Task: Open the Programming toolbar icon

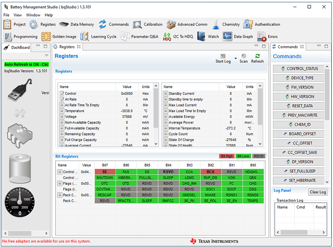Action: click(x=8, y=36)
